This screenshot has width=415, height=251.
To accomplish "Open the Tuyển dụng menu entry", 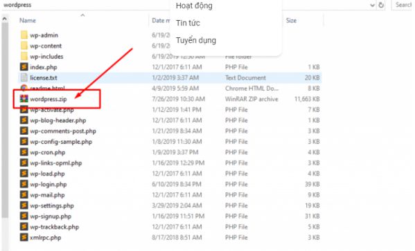I will tap(196, 40).
